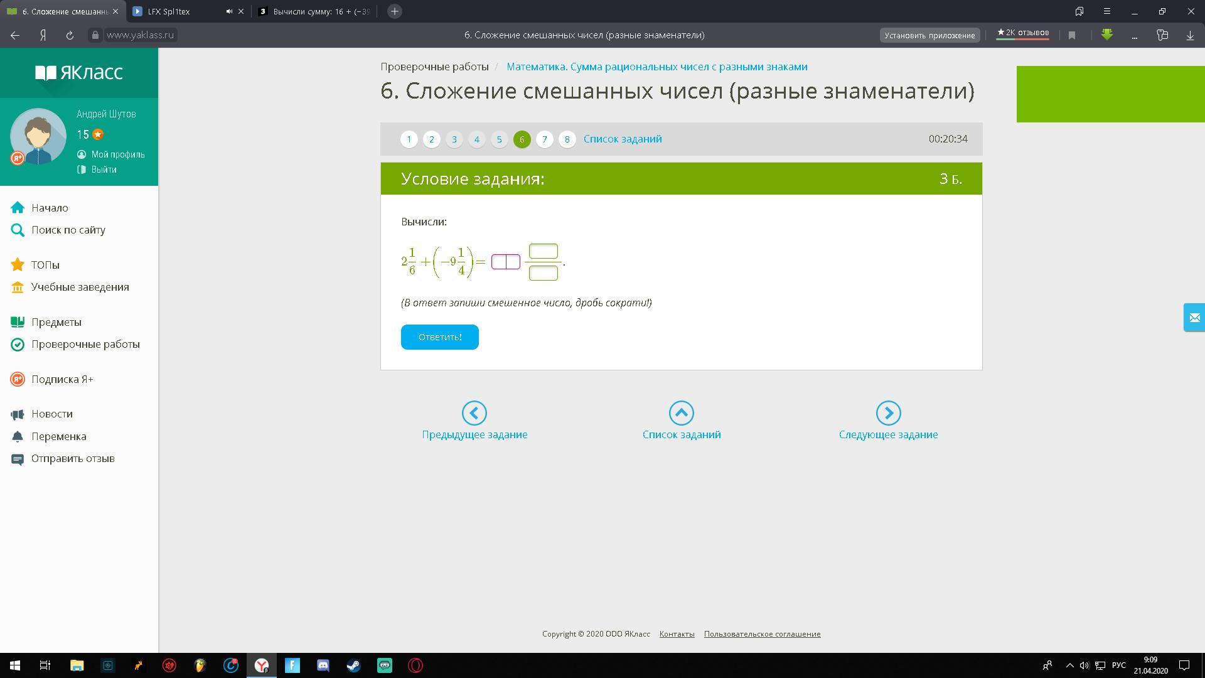Click the site search magnifier icon
Image resolution: width=1205 pixels, height=678 pixels.
click(x=18, y=230)
